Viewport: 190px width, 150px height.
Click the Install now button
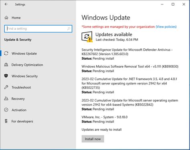93,139
